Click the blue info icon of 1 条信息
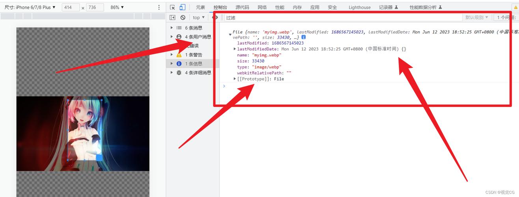This screenshot has height=197, width=519. 179,63
